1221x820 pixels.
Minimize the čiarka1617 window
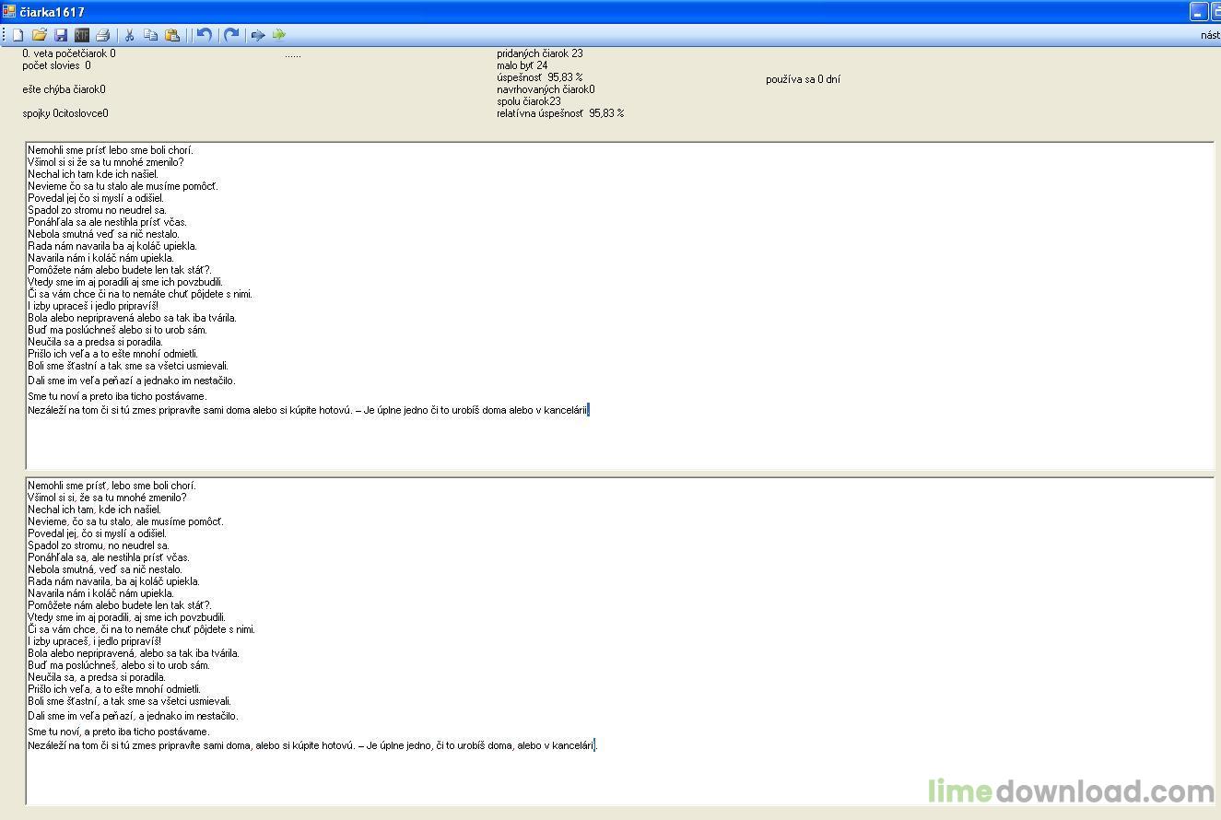tap(1198, 12)
